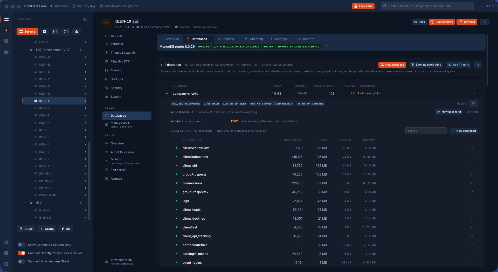Refresh the MongoDB router status
This screenshot has height=272, width=498.
coord(327,46)
